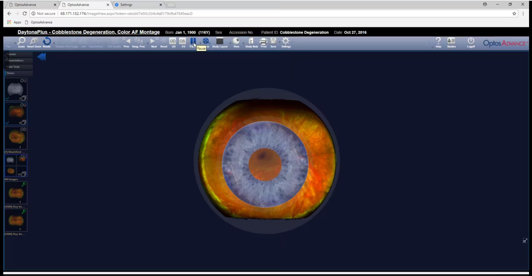Open the Help icon
Screen dimensions: 532x276
(x=438, y=41)
